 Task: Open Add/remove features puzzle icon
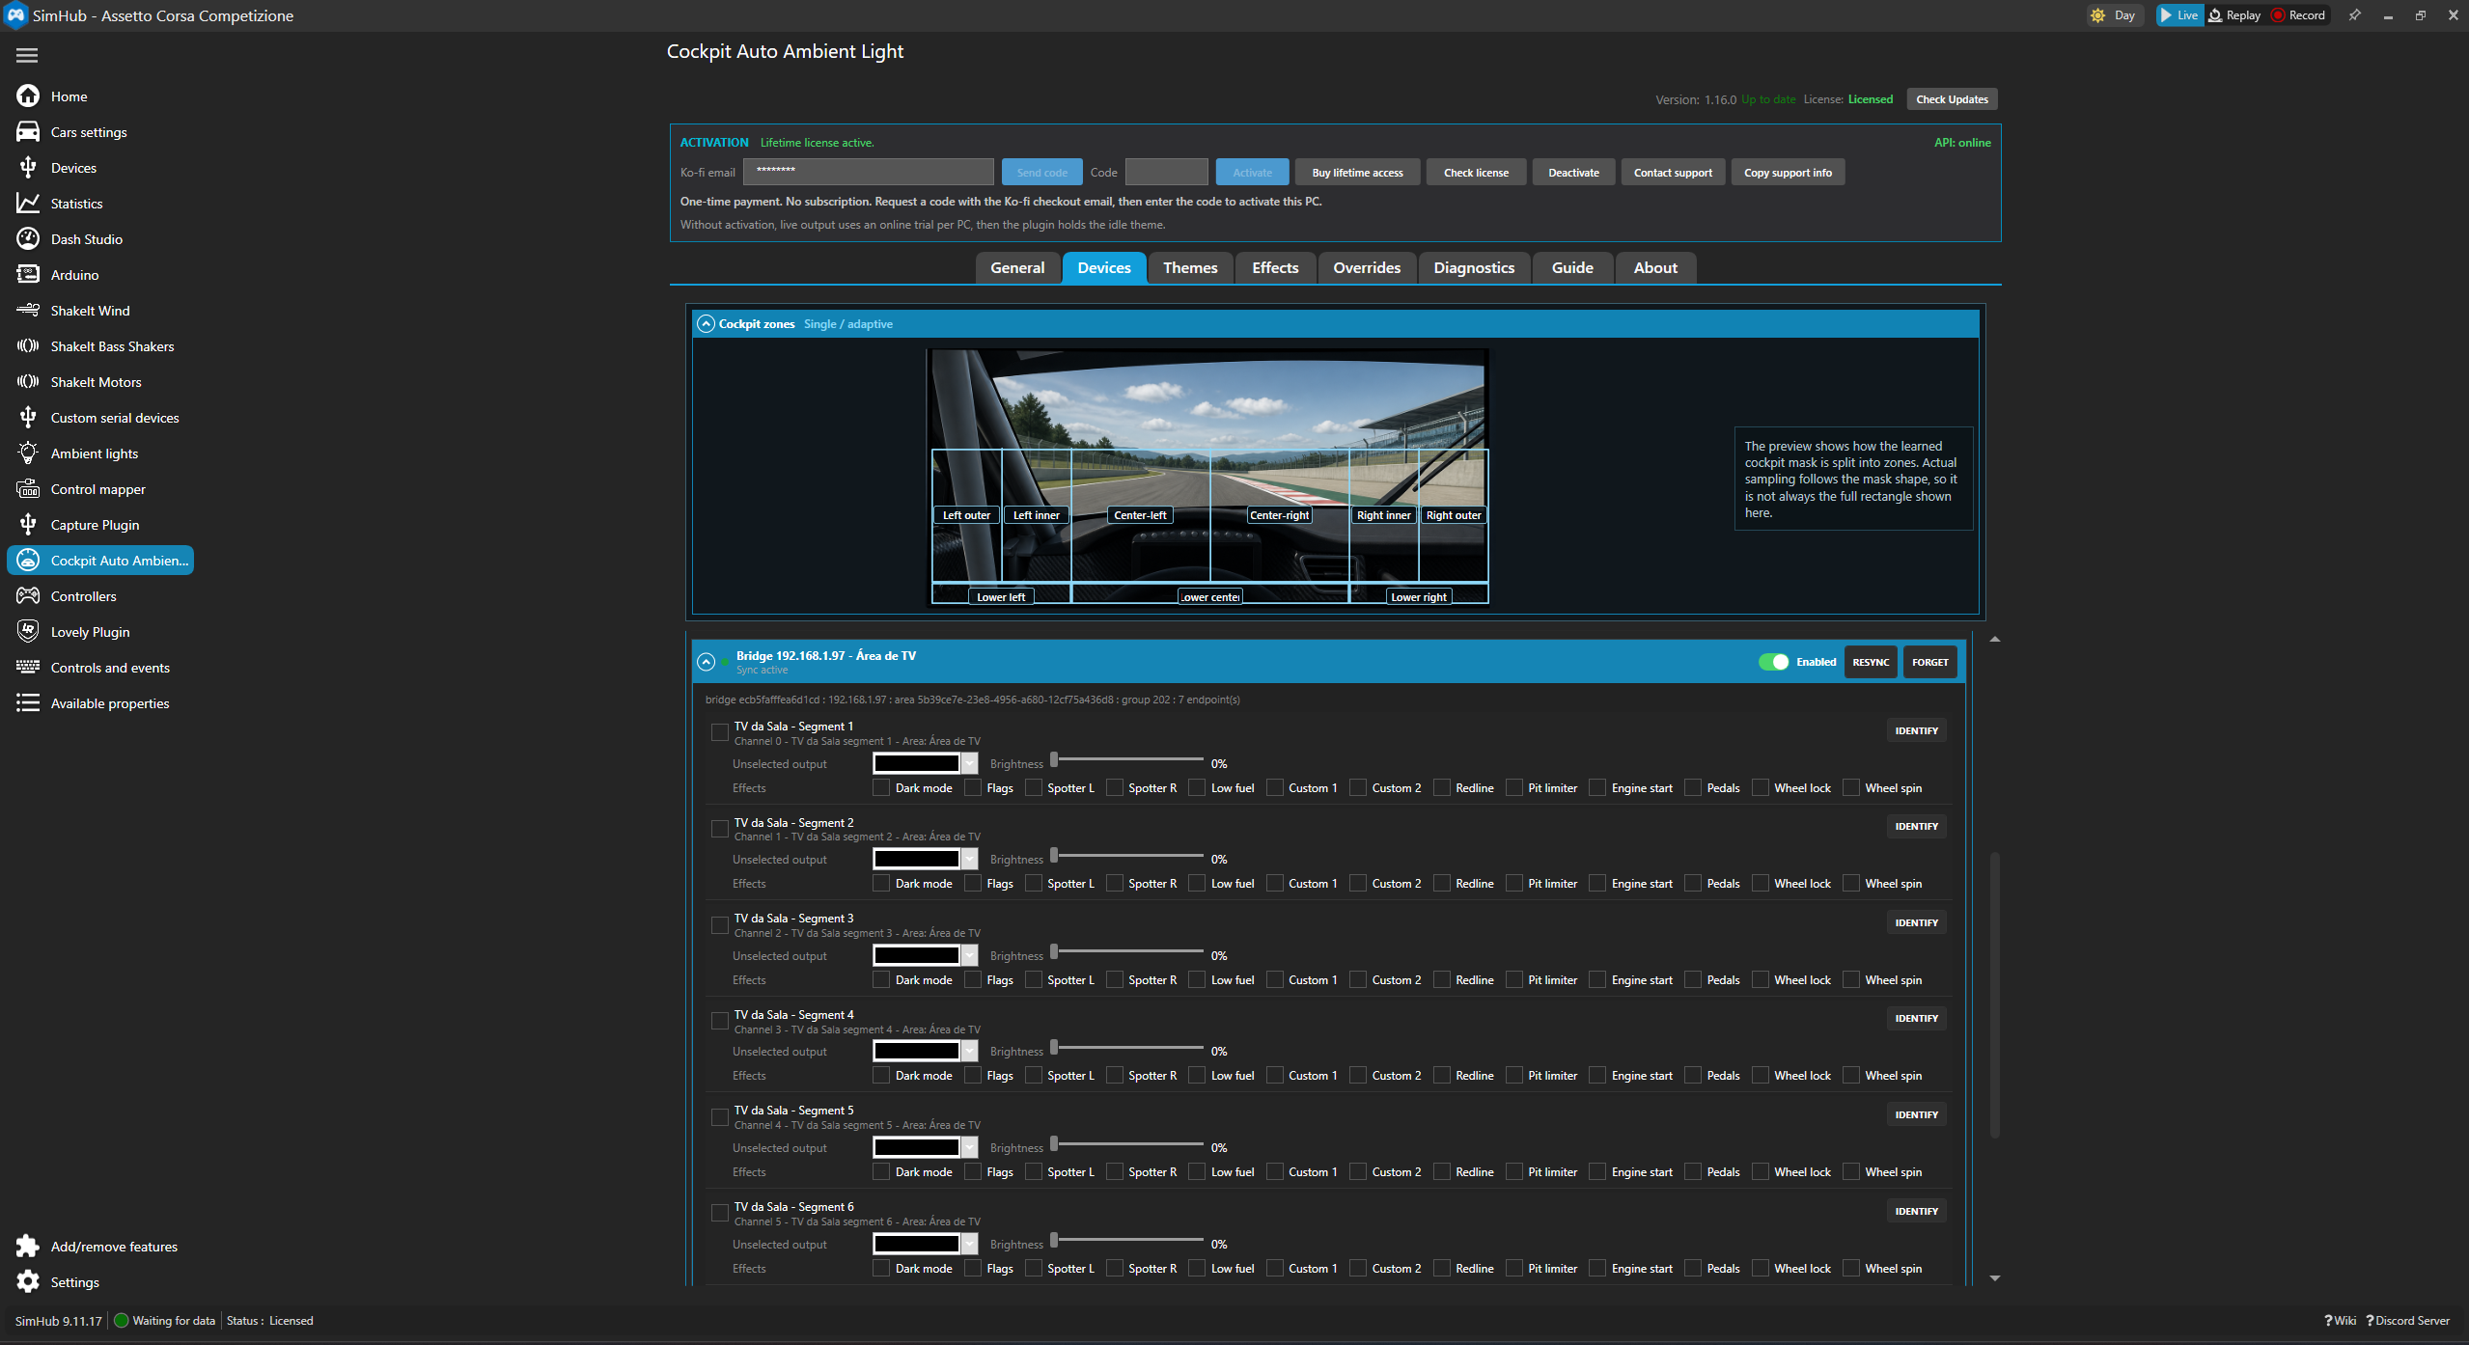[28, 1246]
